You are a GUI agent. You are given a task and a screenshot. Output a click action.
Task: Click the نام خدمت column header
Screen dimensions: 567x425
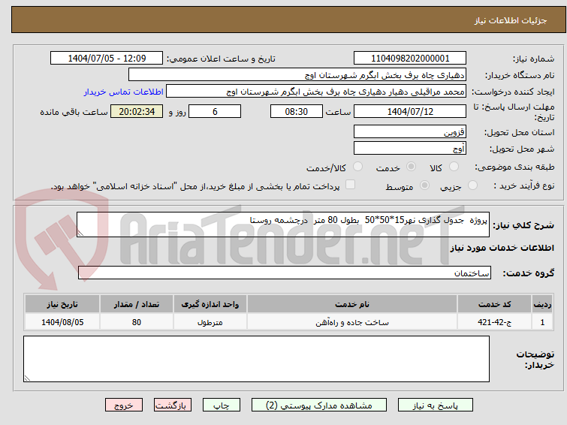point(352,304)
